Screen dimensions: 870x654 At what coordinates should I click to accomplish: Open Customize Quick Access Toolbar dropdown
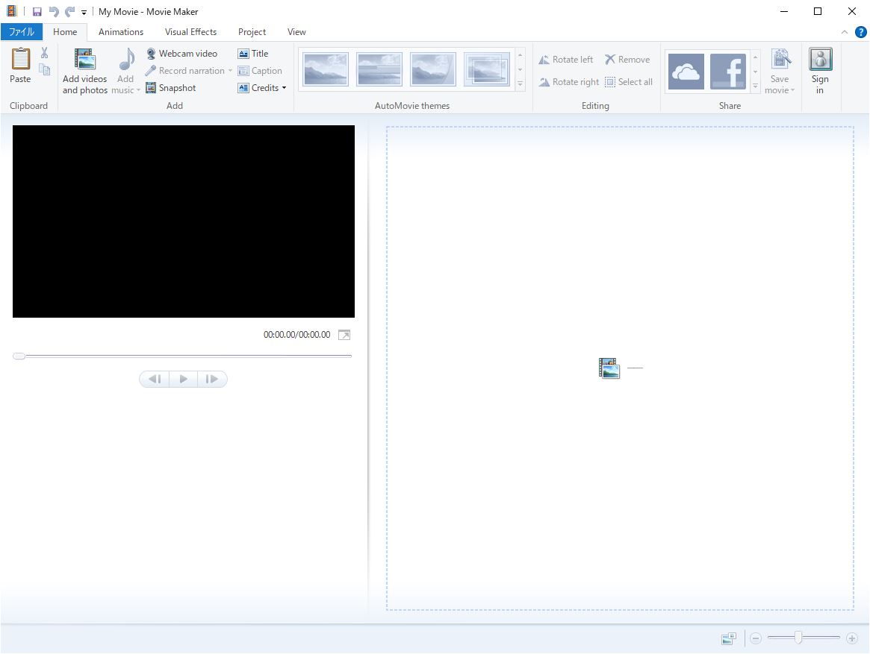point(84,12)
